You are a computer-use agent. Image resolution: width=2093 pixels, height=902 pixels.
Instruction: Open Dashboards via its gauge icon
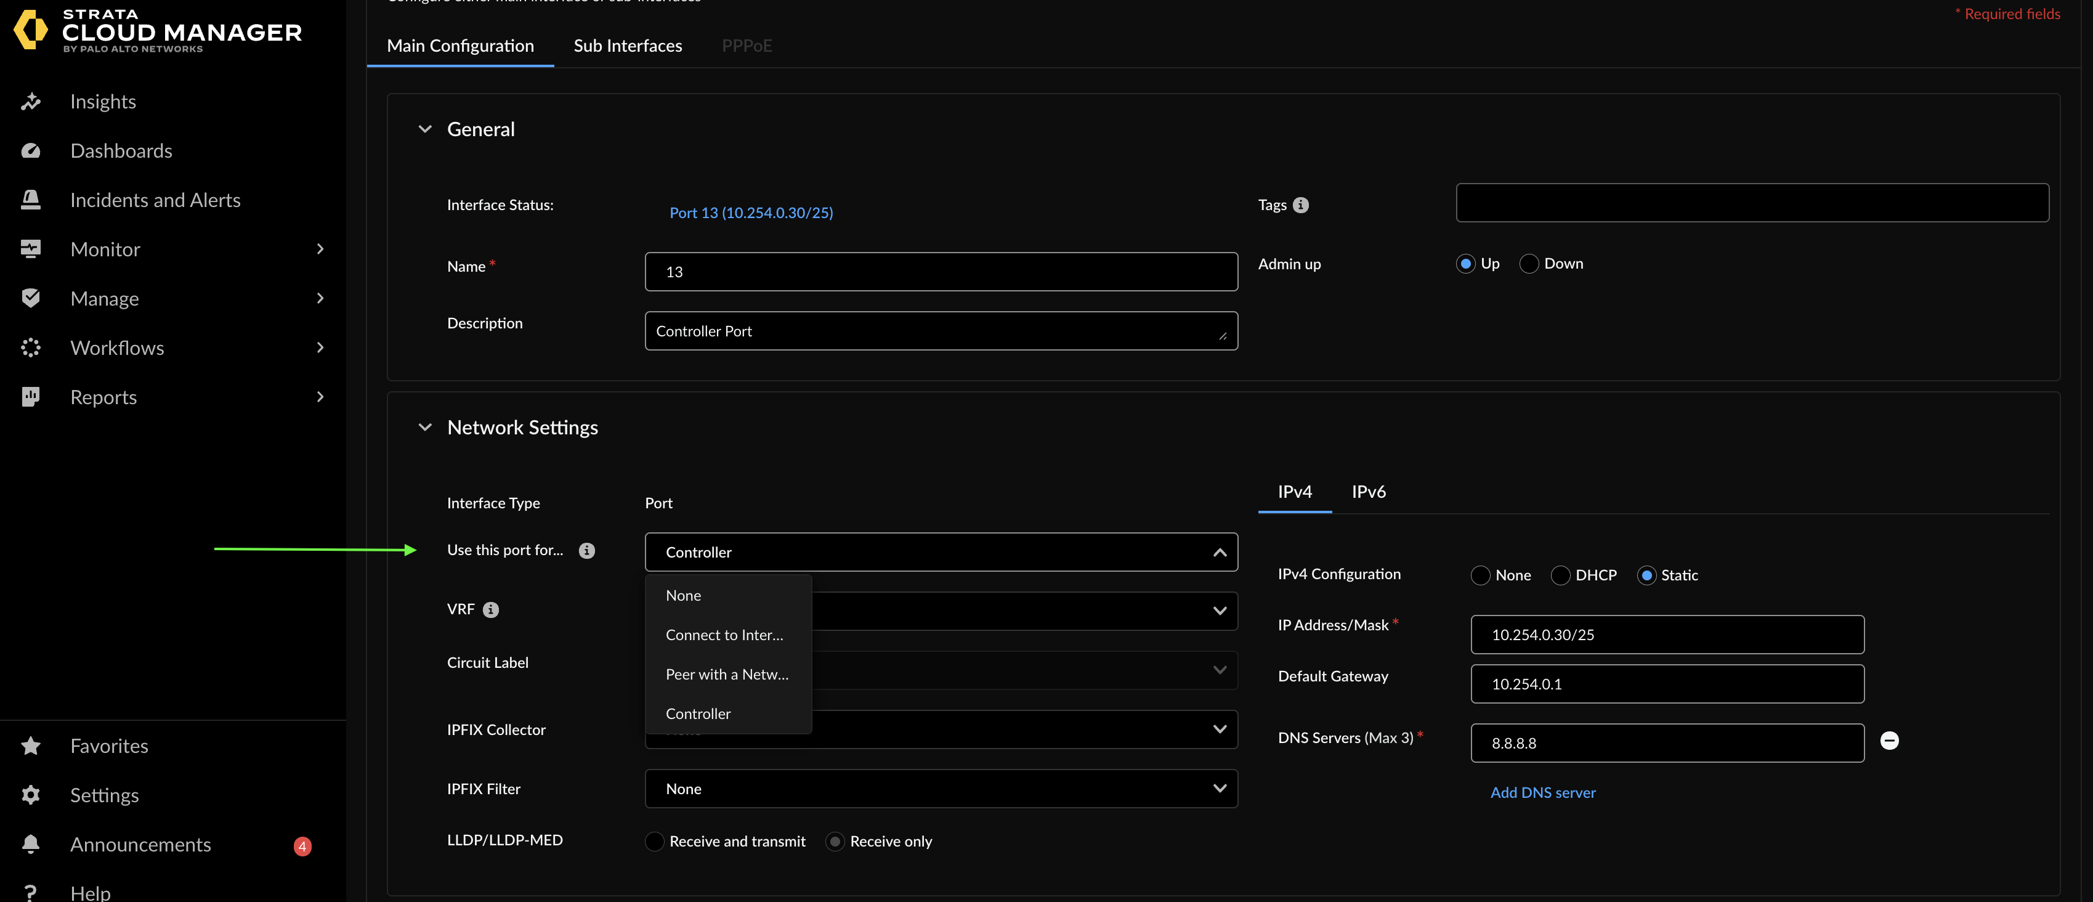coord(31,151)
